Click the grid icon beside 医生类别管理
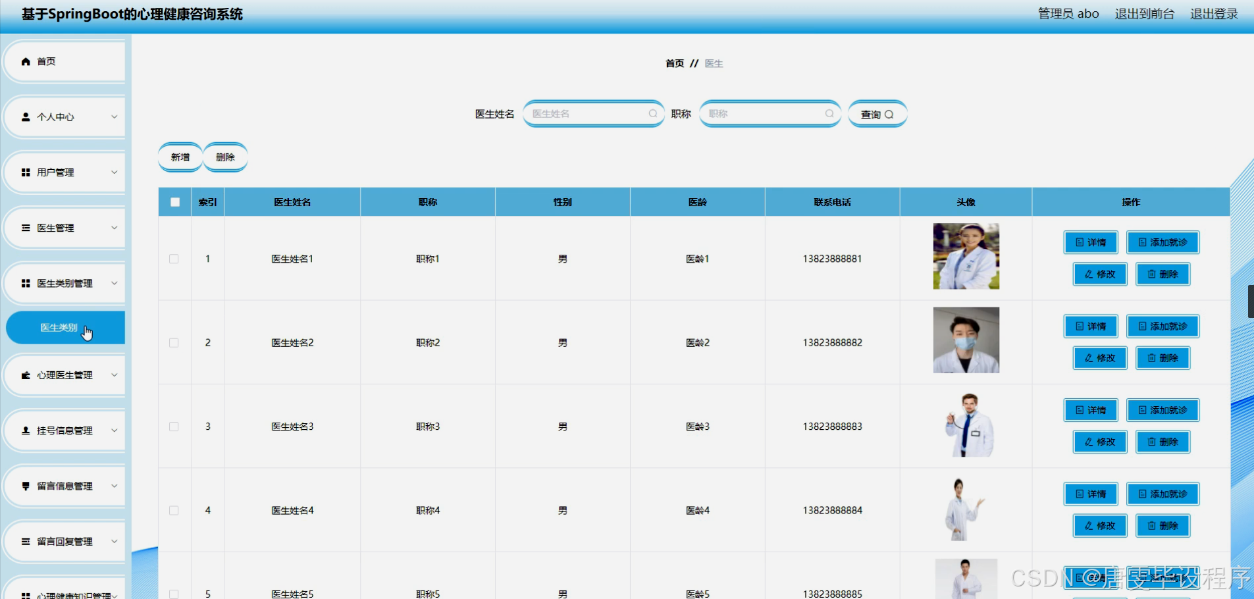1254x599 pixels. click(x=26, y=283)
